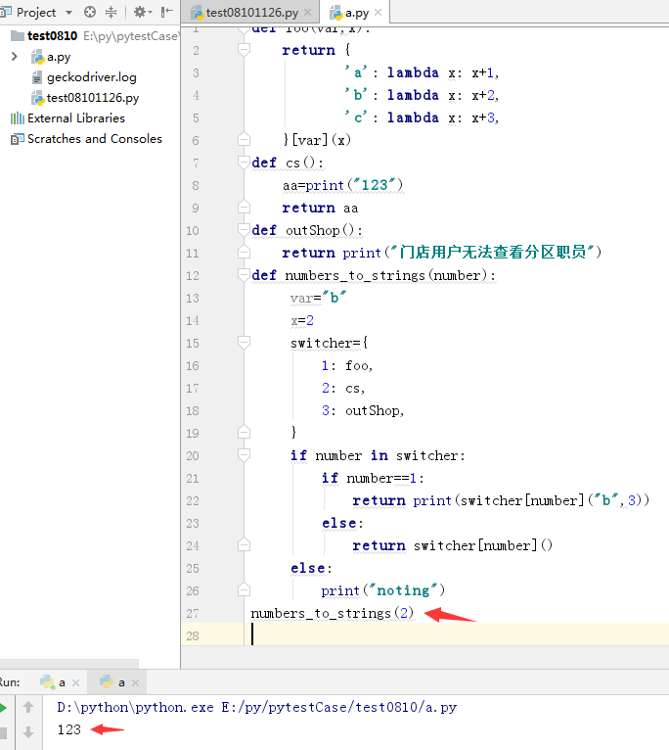Click the 123 output line in console

tap(68, 729)
